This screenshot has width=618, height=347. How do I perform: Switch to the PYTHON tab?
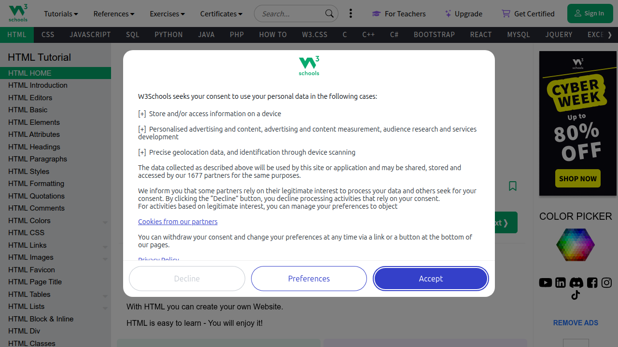169,34
